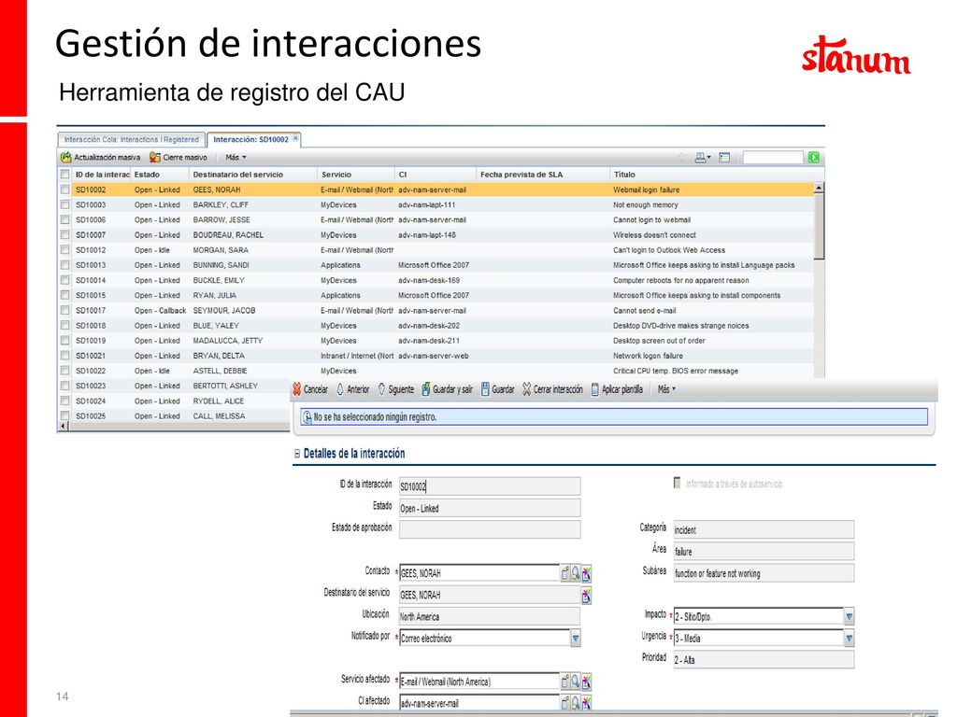Image resolution: width=957 pixels, height=717 pixels.
Task: Collapse the Detalles de la interacción section
Action: click(x=297, y=454)
